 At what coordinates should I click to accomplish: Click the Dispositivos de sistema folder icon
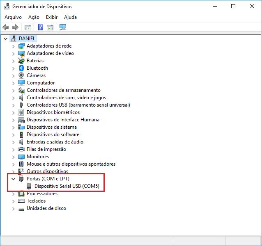(x=21, y=127)
